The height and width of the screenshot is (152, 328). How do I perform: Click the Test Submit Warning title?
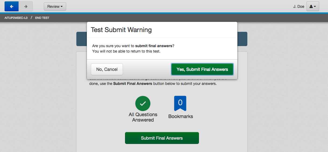point(121,30)
